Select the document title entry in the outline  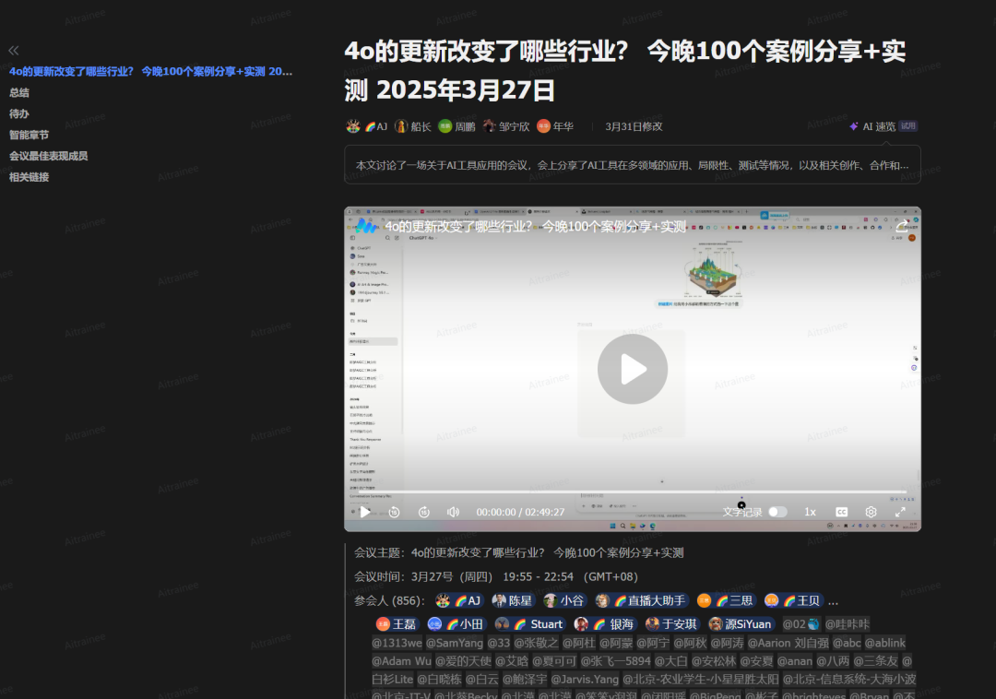(150, 71)
